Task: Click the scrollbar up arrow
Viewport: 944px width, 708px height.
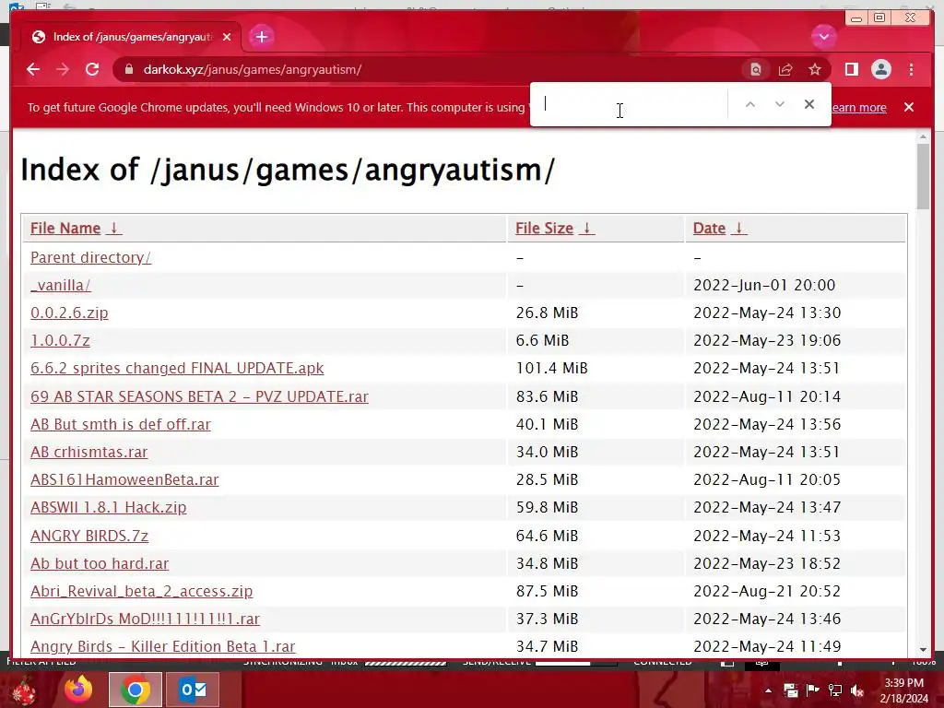Action: tap(923, 138)
